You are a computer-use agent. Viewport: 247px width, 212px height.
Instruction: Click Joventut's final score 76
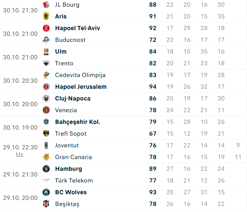pyautogui.click(x=153, y=145)
